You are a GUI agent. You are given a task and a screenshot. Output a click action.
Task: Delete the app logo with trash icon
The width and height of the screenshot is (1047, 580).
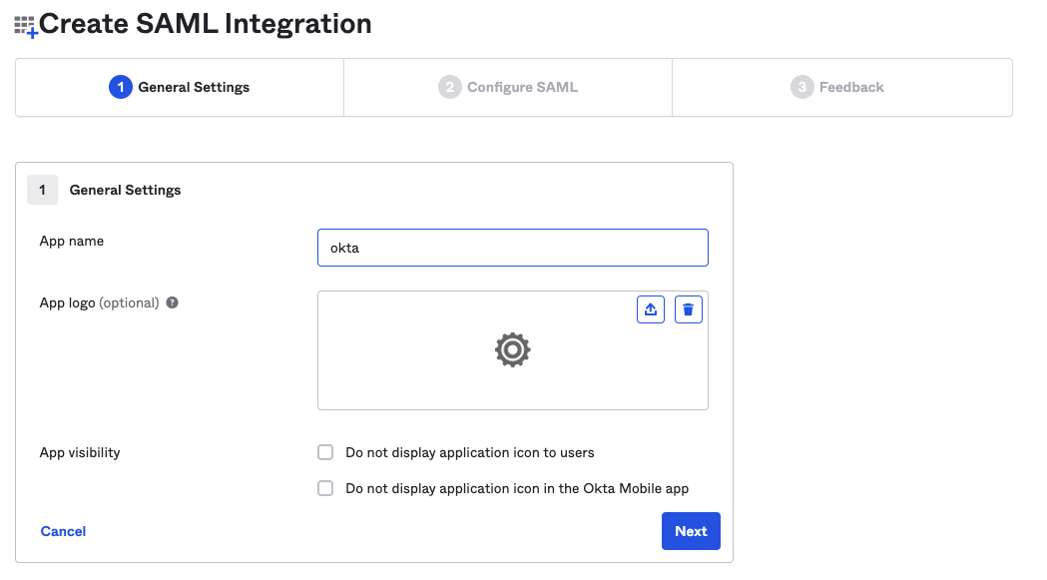[x=688, y=309]
